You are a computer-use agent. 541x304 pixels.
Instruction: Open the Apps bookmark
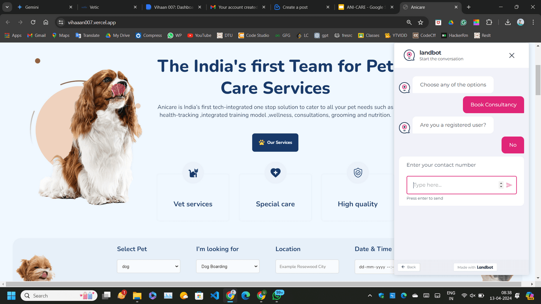point(13,35)
